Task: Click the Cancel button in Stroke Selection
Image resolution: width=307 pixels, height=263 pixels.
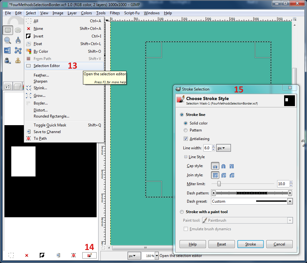Action: 279,244
